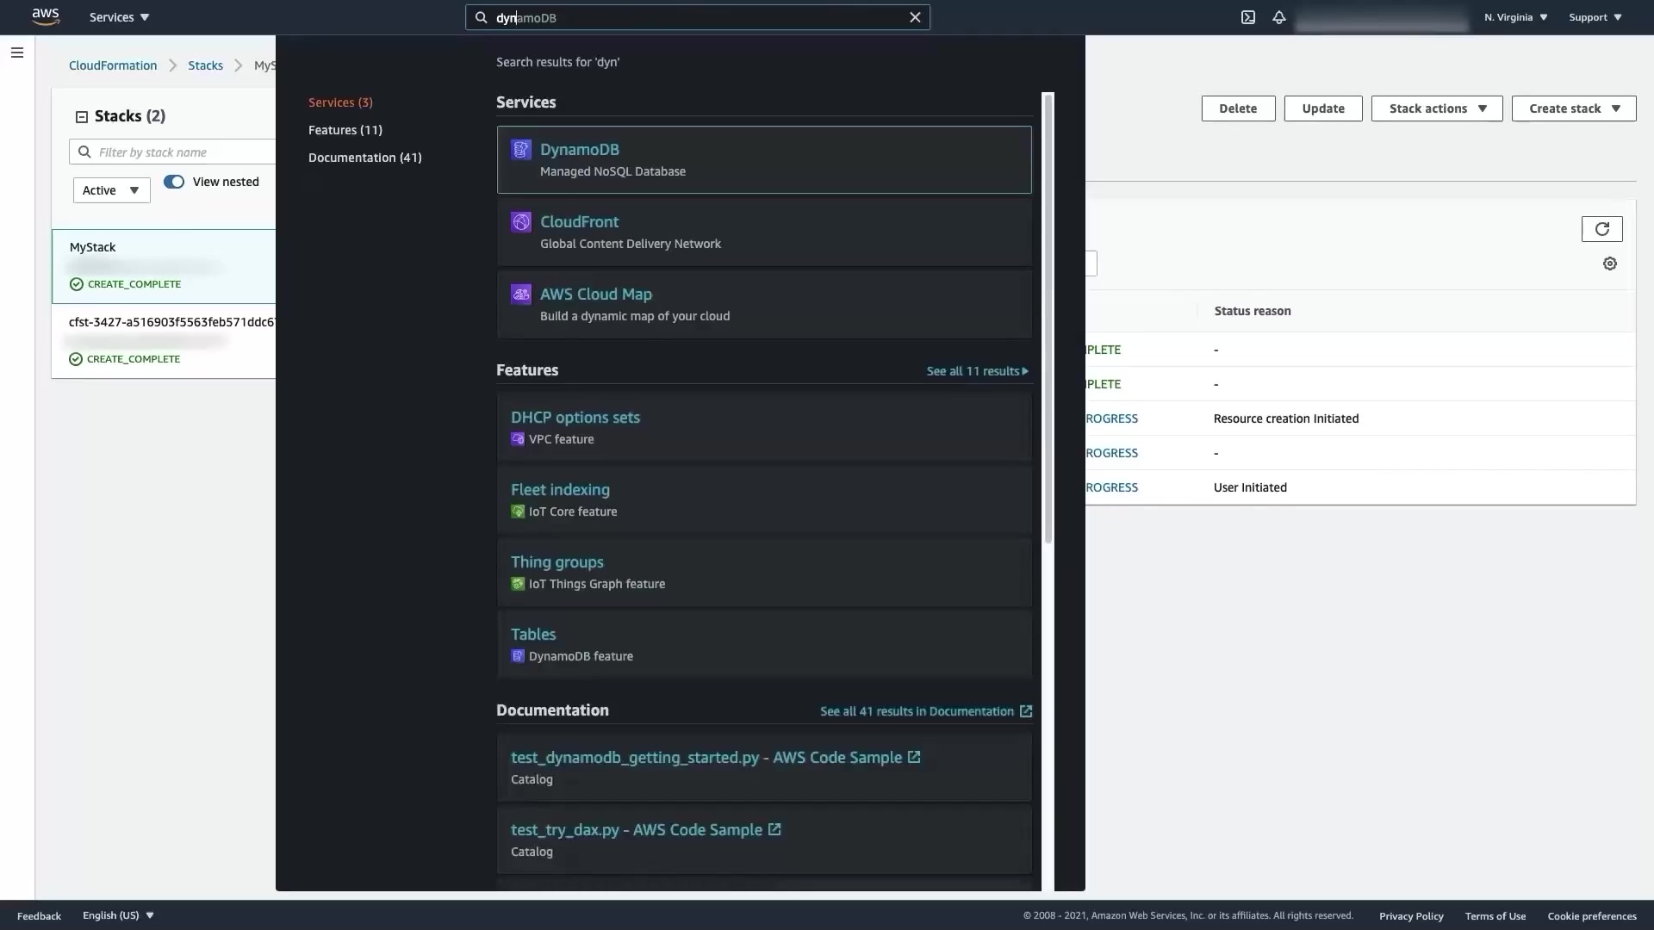
Task: Select Features (11) results category
Action: [345, 130]
